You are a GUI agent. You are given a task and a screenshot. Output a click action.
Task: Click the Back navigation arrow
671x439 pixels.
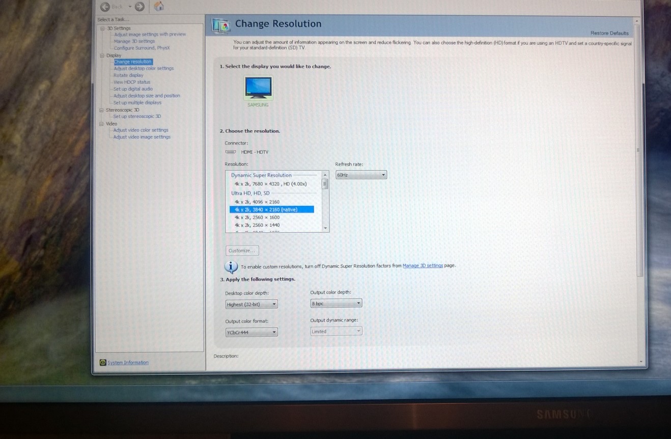point(105,7)
